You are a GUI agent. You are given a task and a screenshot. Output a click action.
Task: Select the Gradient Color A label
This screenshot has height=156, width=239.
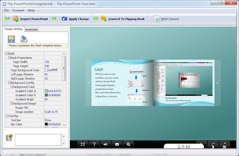coord(26,91)
